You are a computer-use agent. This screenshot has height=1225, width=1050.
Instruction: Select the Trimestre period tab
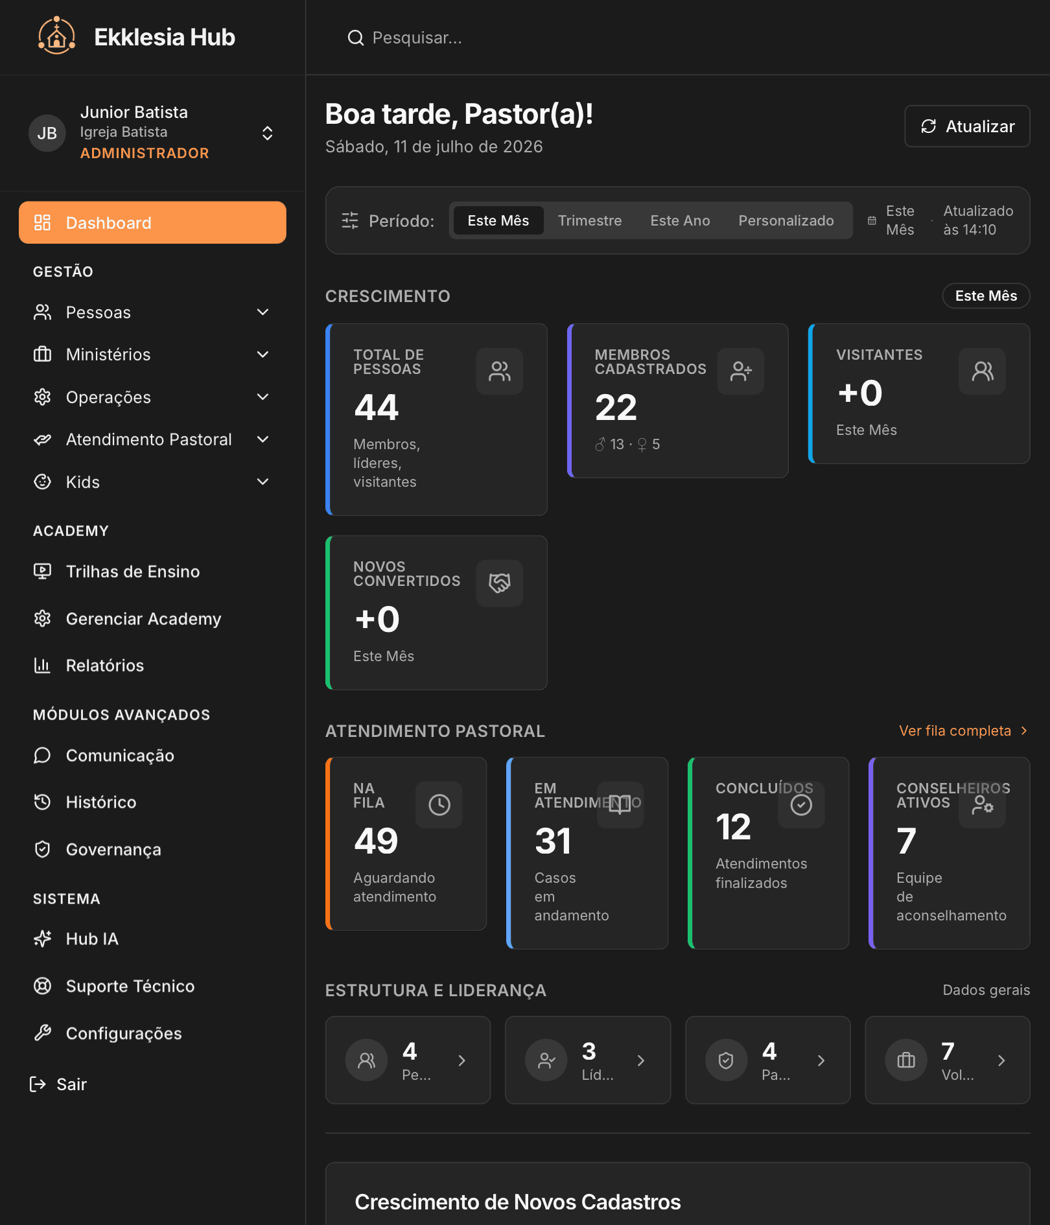click(x=590, y=220)
